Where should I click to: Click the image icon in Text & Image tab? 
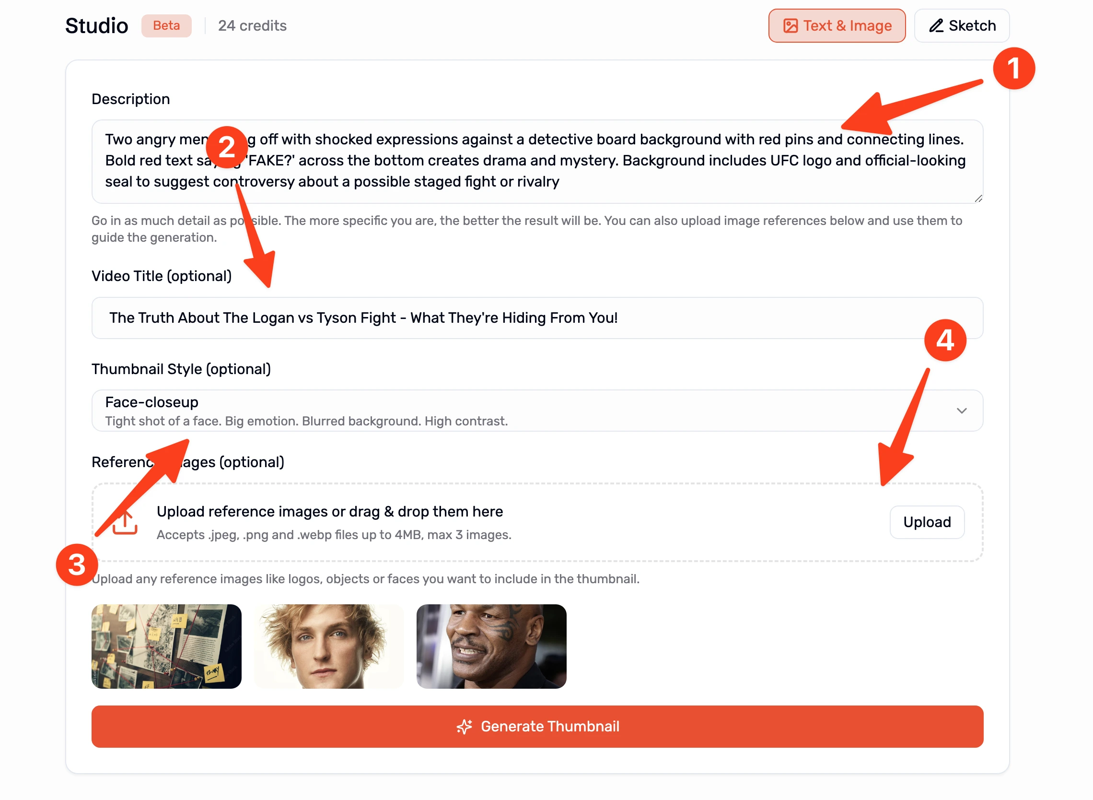[790, 26]
